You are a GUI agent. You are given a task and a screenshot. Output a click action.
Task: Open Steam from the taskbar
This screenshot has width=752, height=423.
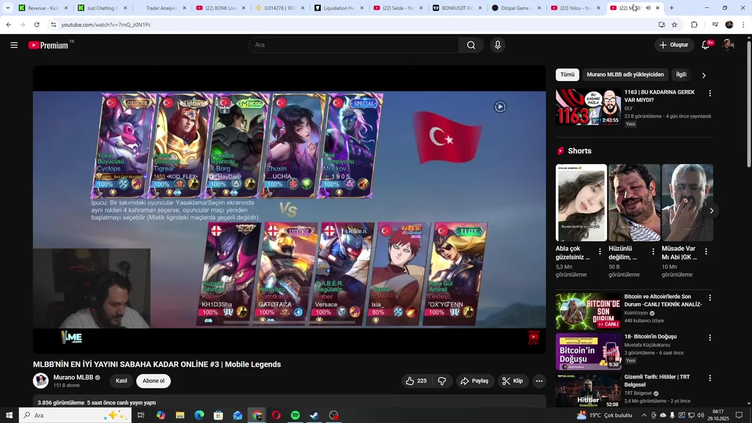pos(315,415)
